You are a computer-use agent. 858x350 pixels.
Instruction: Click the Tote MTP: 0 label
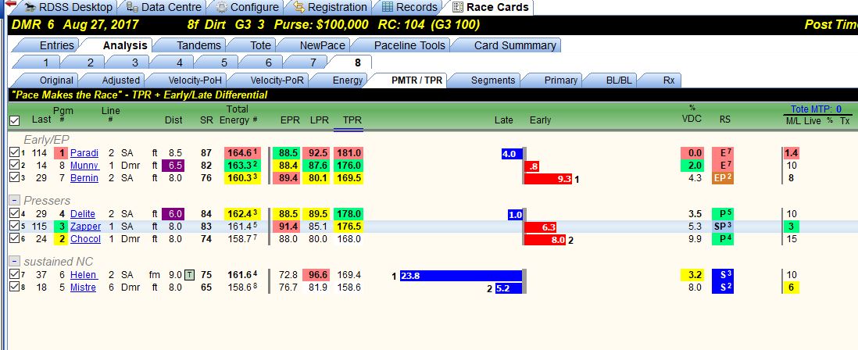[x=816, y=109]
